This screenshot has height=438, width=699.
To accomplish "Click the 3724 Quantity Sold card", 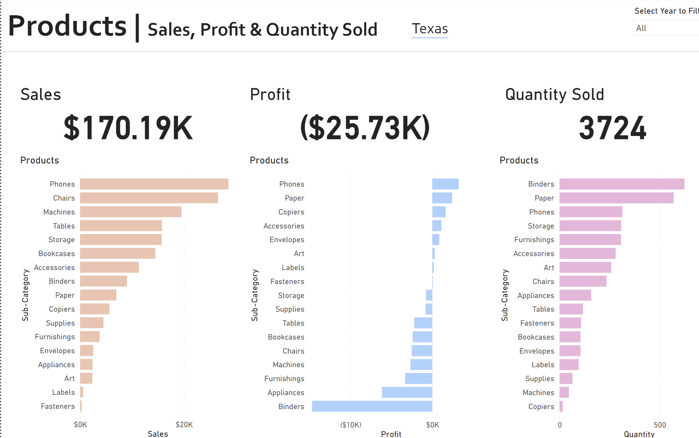I will click(612, 128).
